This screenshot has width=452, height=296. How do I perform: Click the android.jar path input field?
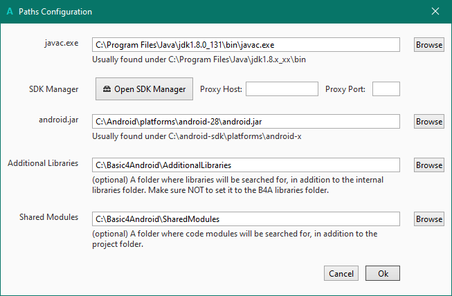(246, 122)
